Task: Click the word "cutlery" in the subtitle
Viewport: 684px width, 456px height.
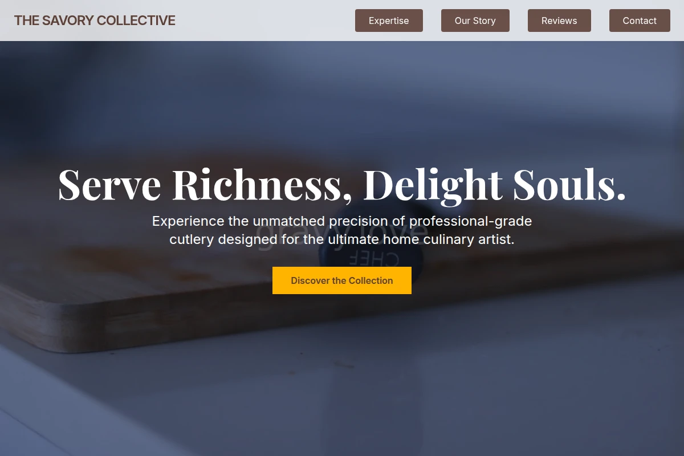Action: (x=192, y=239)
